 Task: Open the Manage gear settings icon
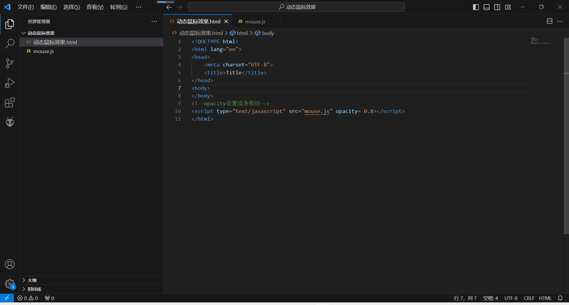click(9, 284)
